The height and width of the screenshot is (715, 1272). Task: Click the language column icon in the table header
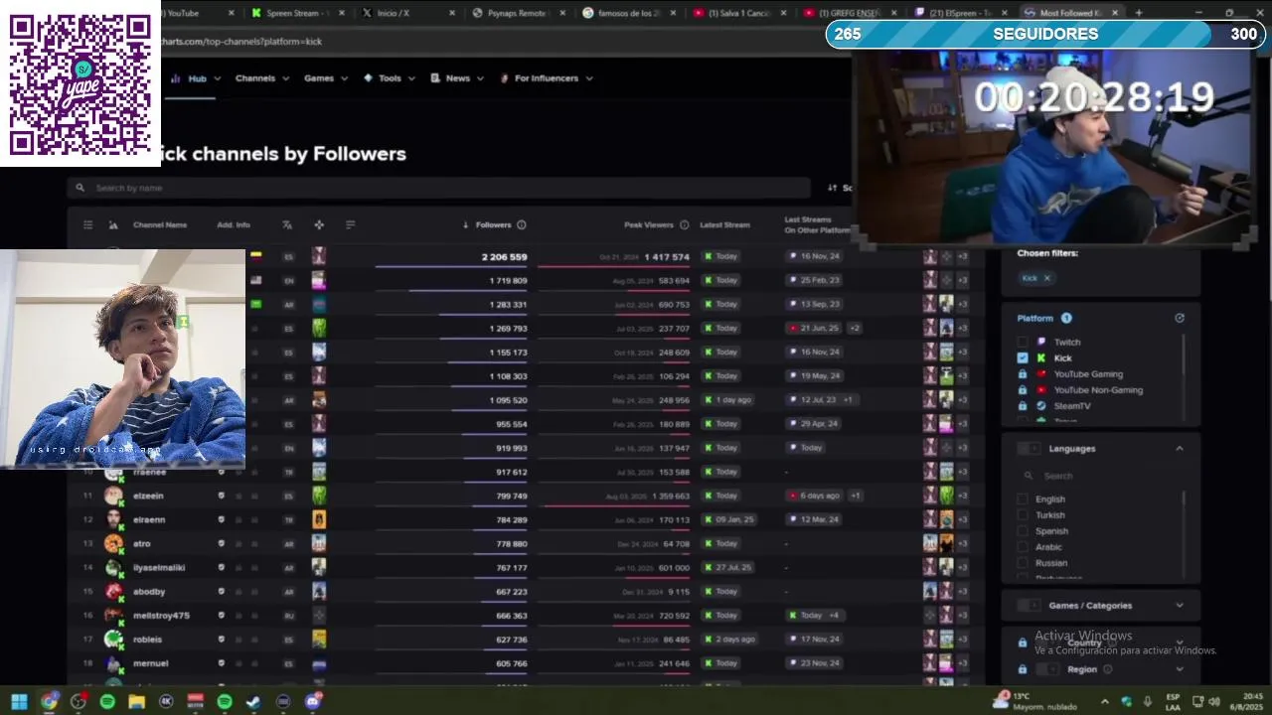(x=287, y=225)
